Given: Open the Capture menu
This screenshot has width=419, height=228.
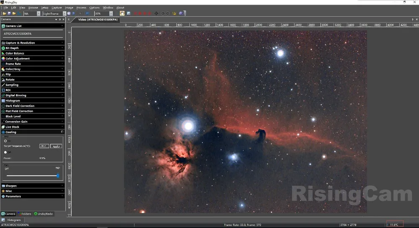Looking at the screenshot, I should tap(57, 8).
